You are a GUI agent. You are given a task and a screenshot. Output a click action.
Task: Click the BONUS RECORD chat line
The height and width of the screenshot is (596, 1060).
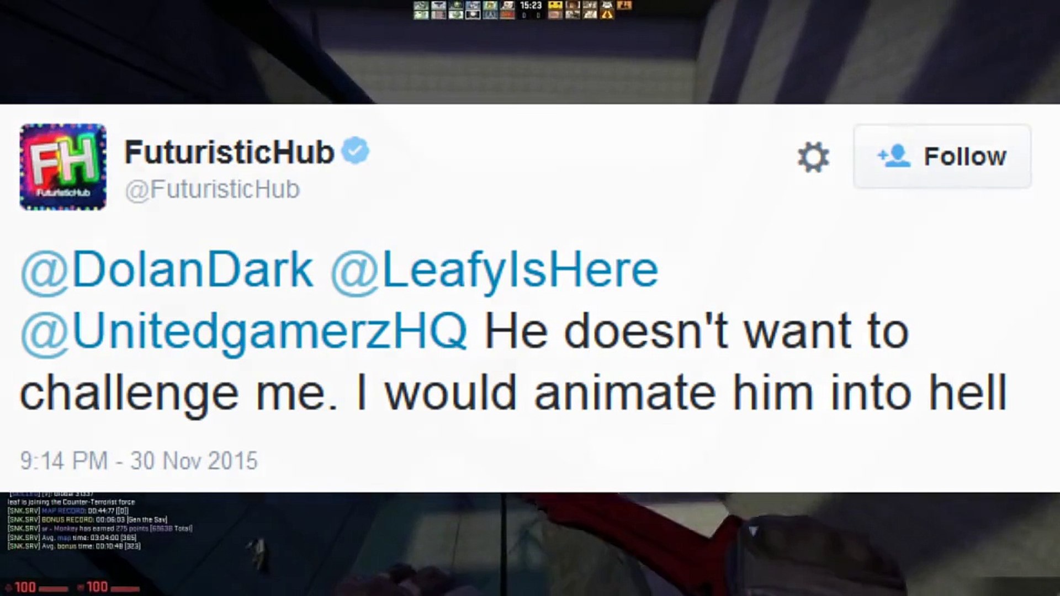pyautogui.click(x=87, y=519)
